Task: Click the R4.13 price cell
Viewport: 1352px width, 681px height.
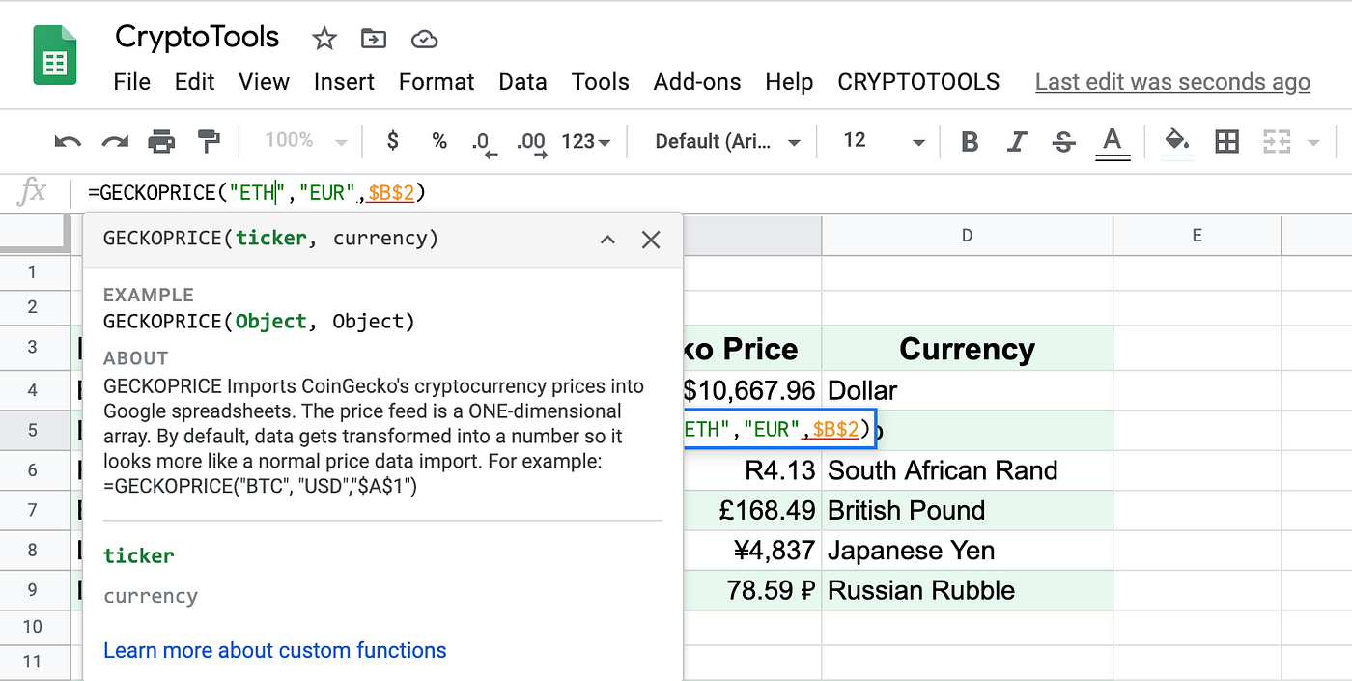Action: [752, 470]
